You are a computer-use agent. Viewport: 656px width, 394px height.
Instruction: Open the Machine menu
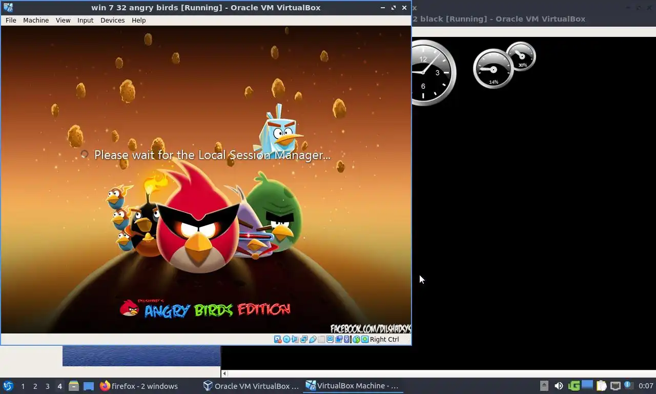[x=36, y=20]
